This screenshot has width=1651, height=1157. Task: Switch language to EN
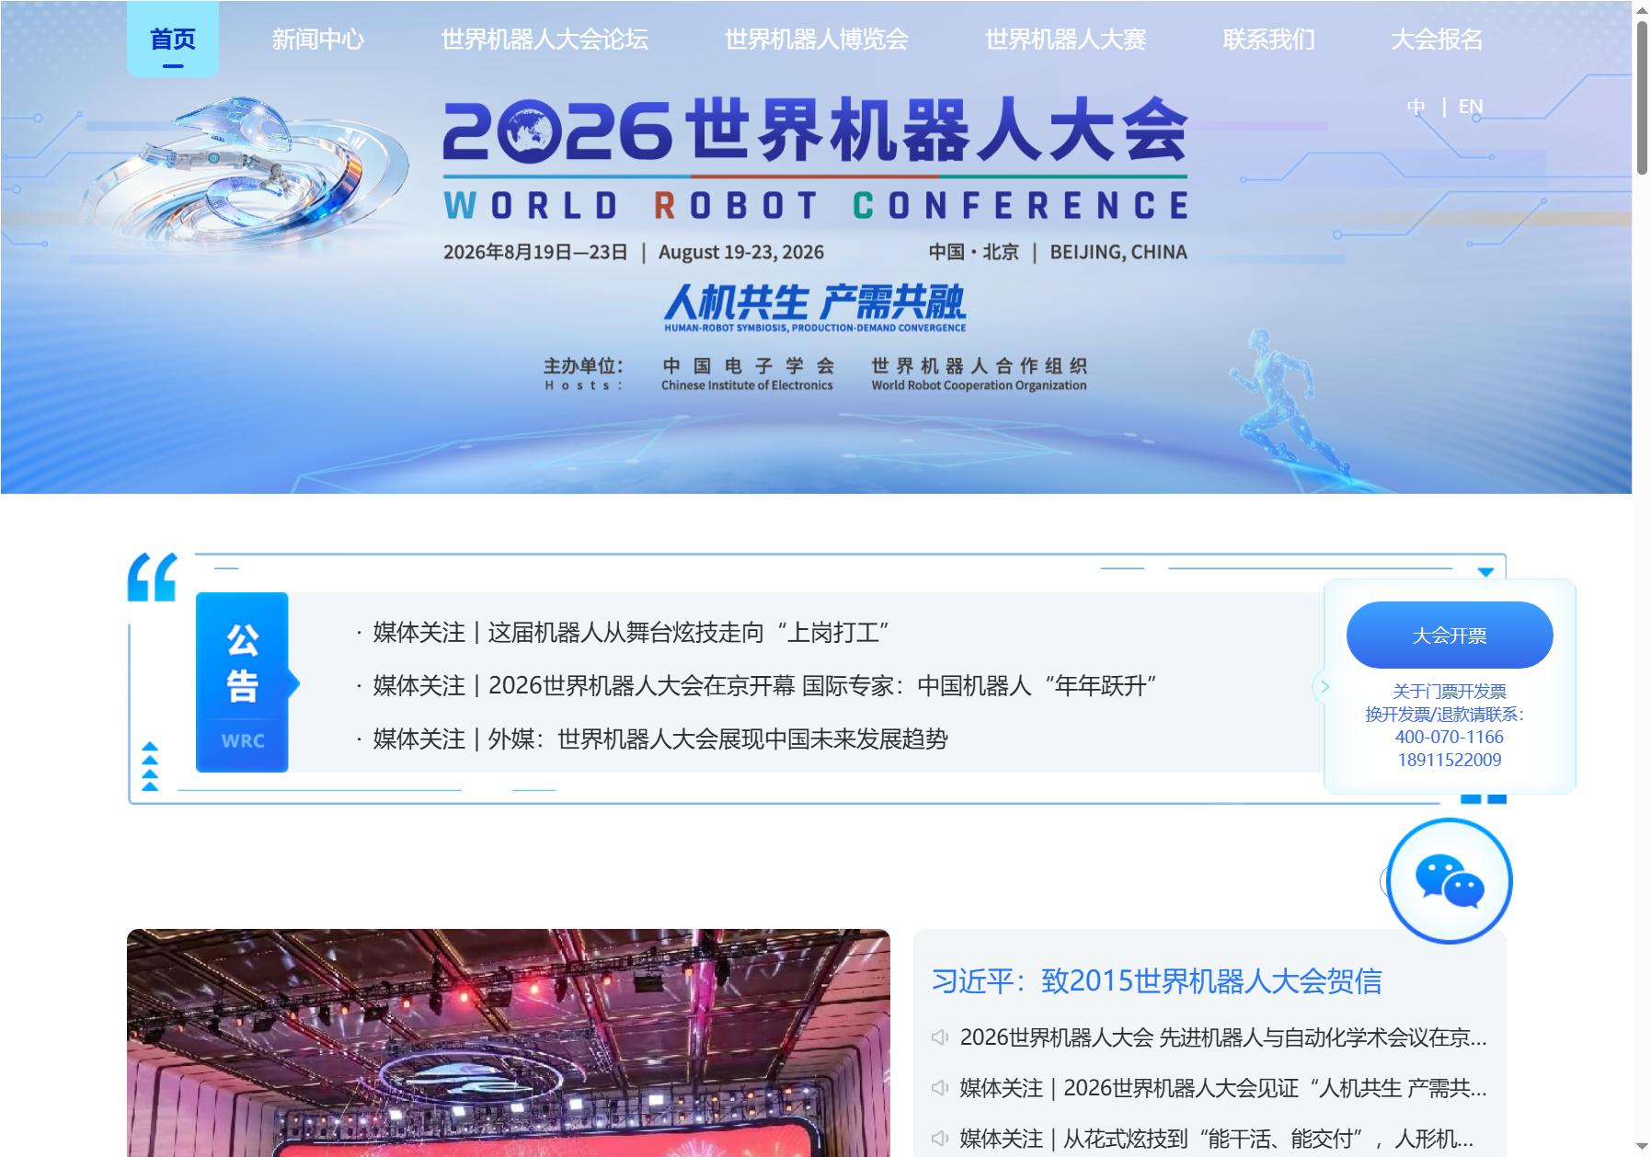[x=1471, y=107]
